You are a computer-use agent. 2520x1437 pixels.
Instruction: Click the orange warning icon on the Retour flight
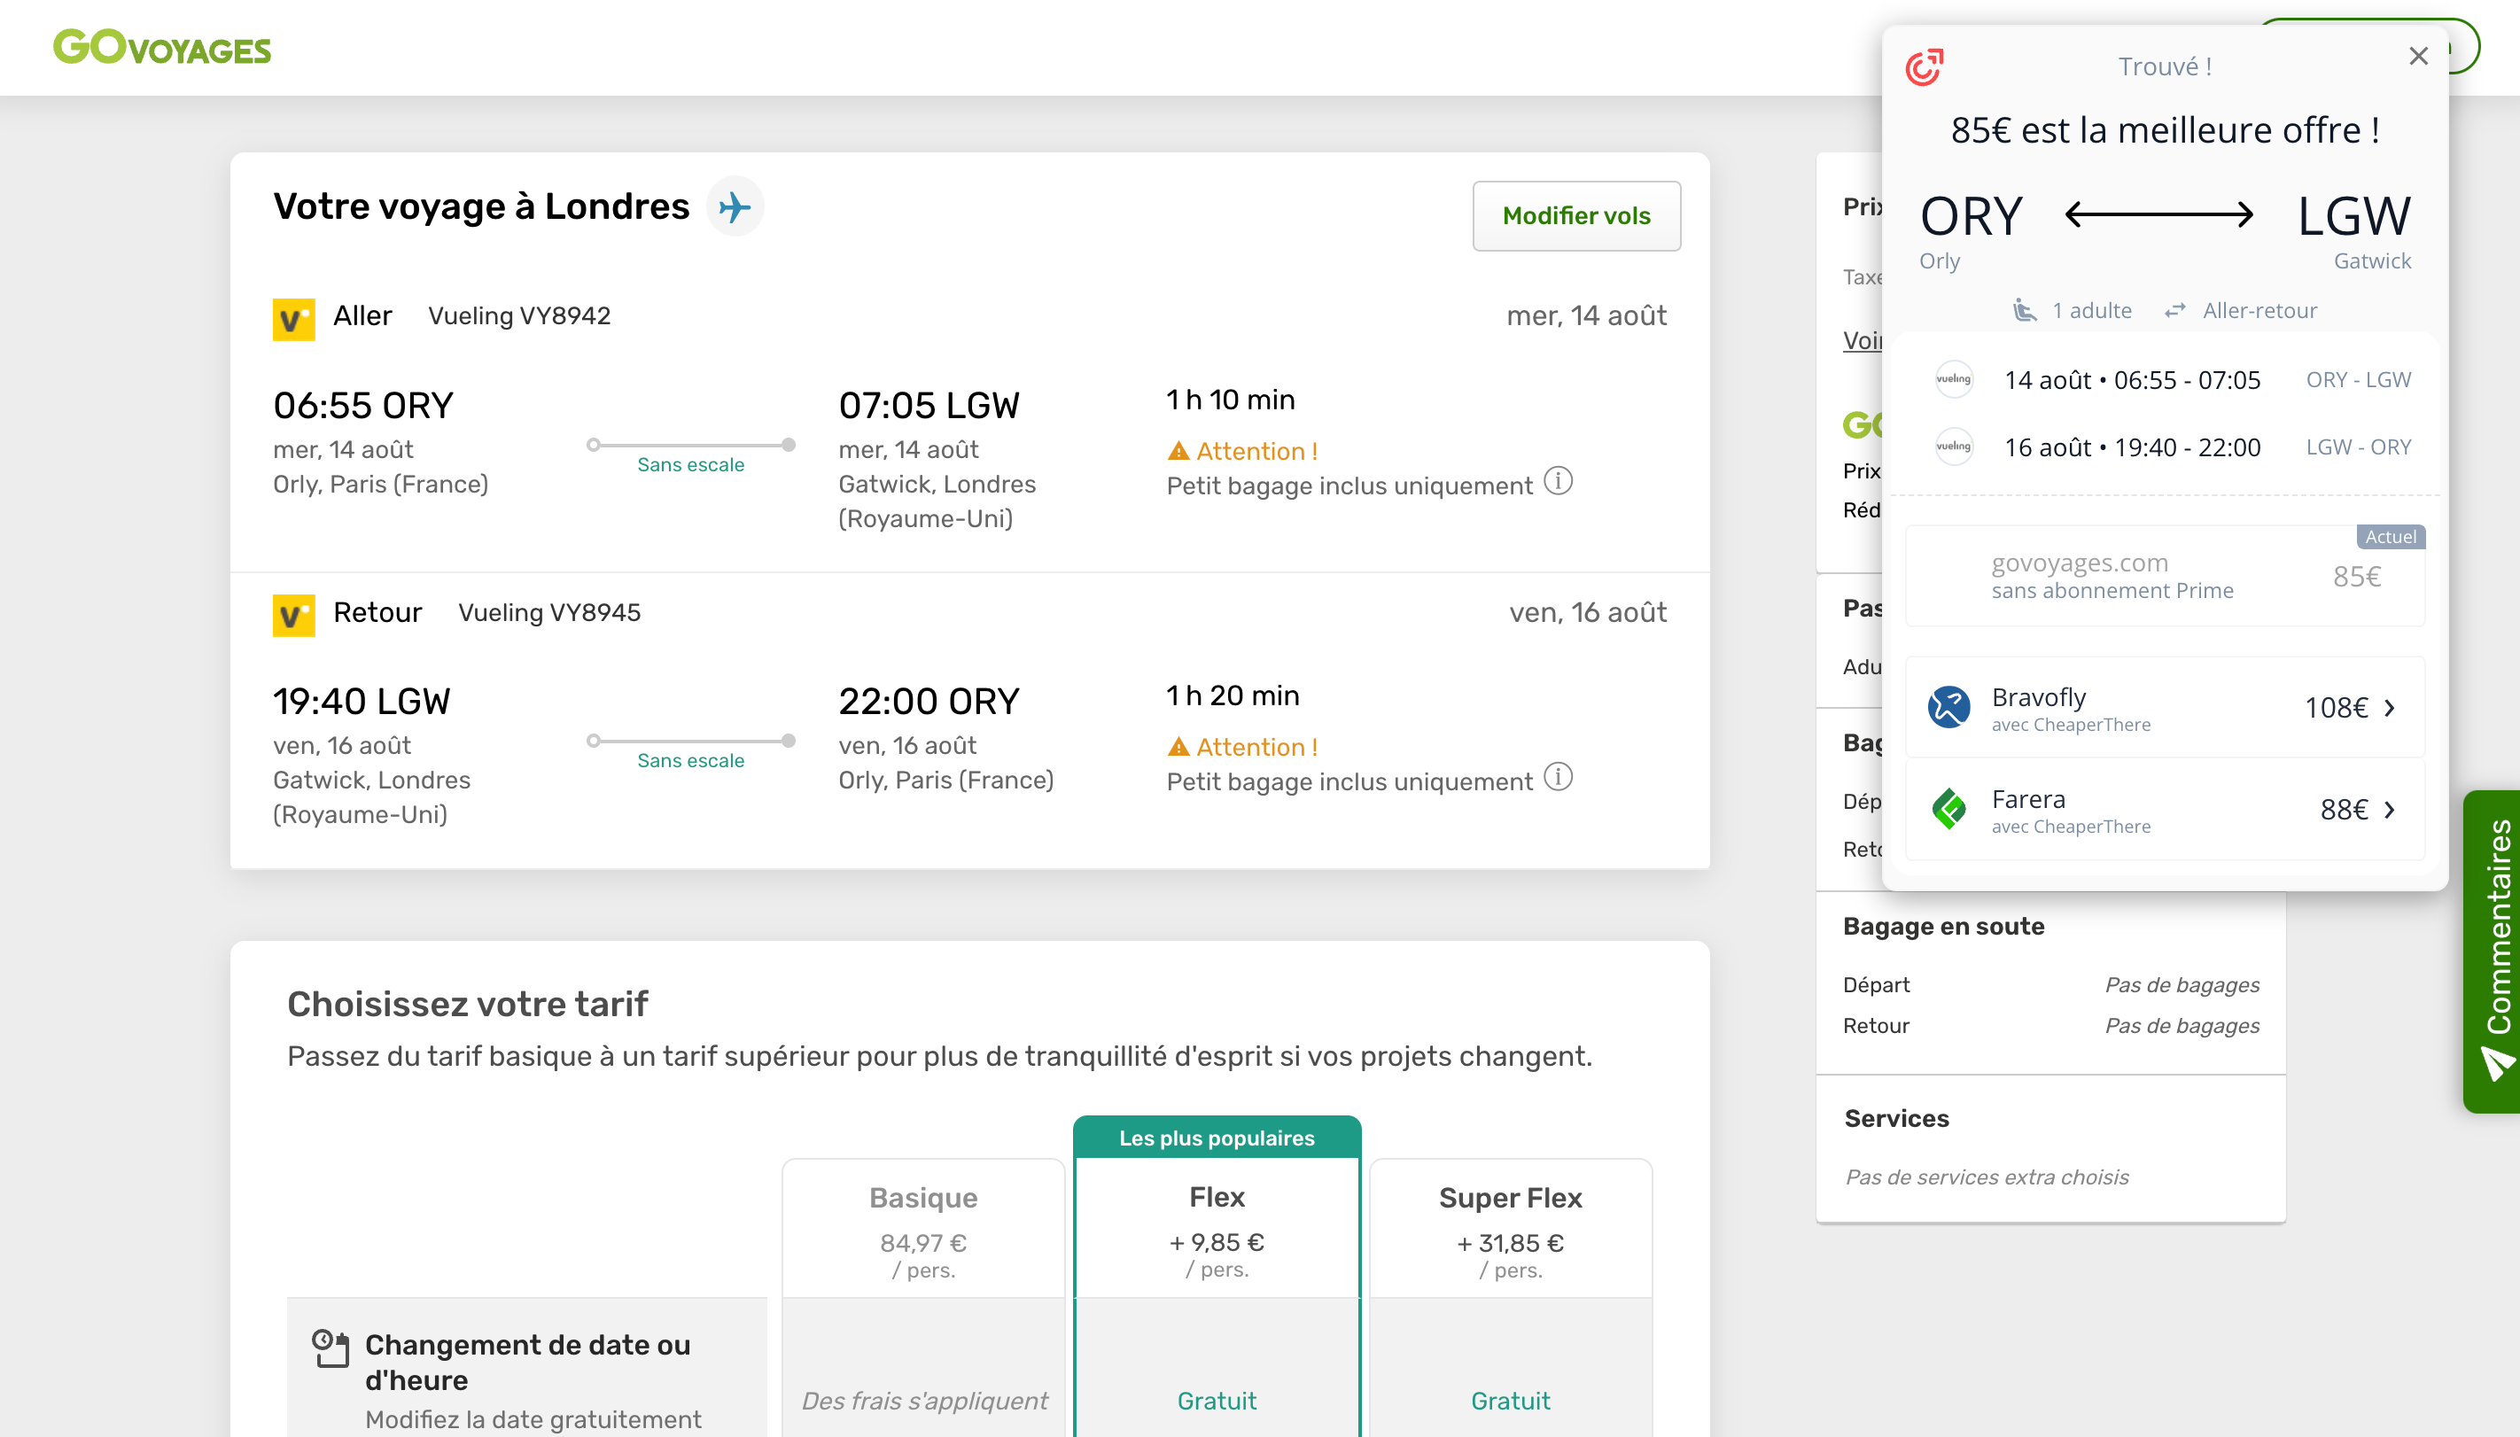[1178, 747]
